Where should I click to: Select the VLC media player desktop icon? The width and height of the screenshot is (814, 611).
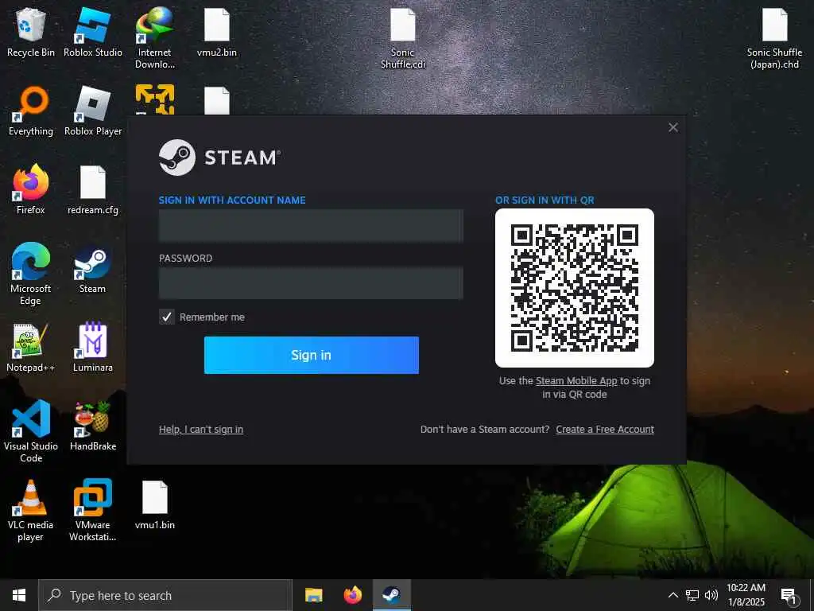(x=31, y=510)
